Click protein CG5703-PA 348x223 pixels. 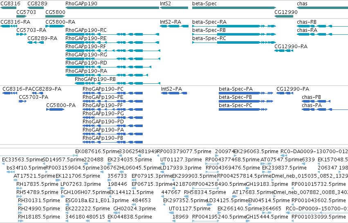(x=22, y=101)
